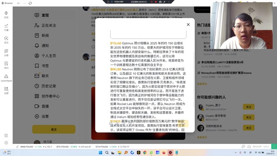Click the $TSLAB ticker link
The height and width of the screenshot is (156, 277).
point(116,43)
